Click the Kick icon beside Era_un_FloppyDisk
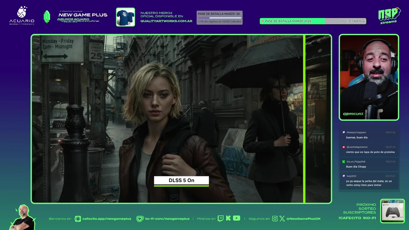This screenshot has height=230, width=409. (x=343, y=162)
